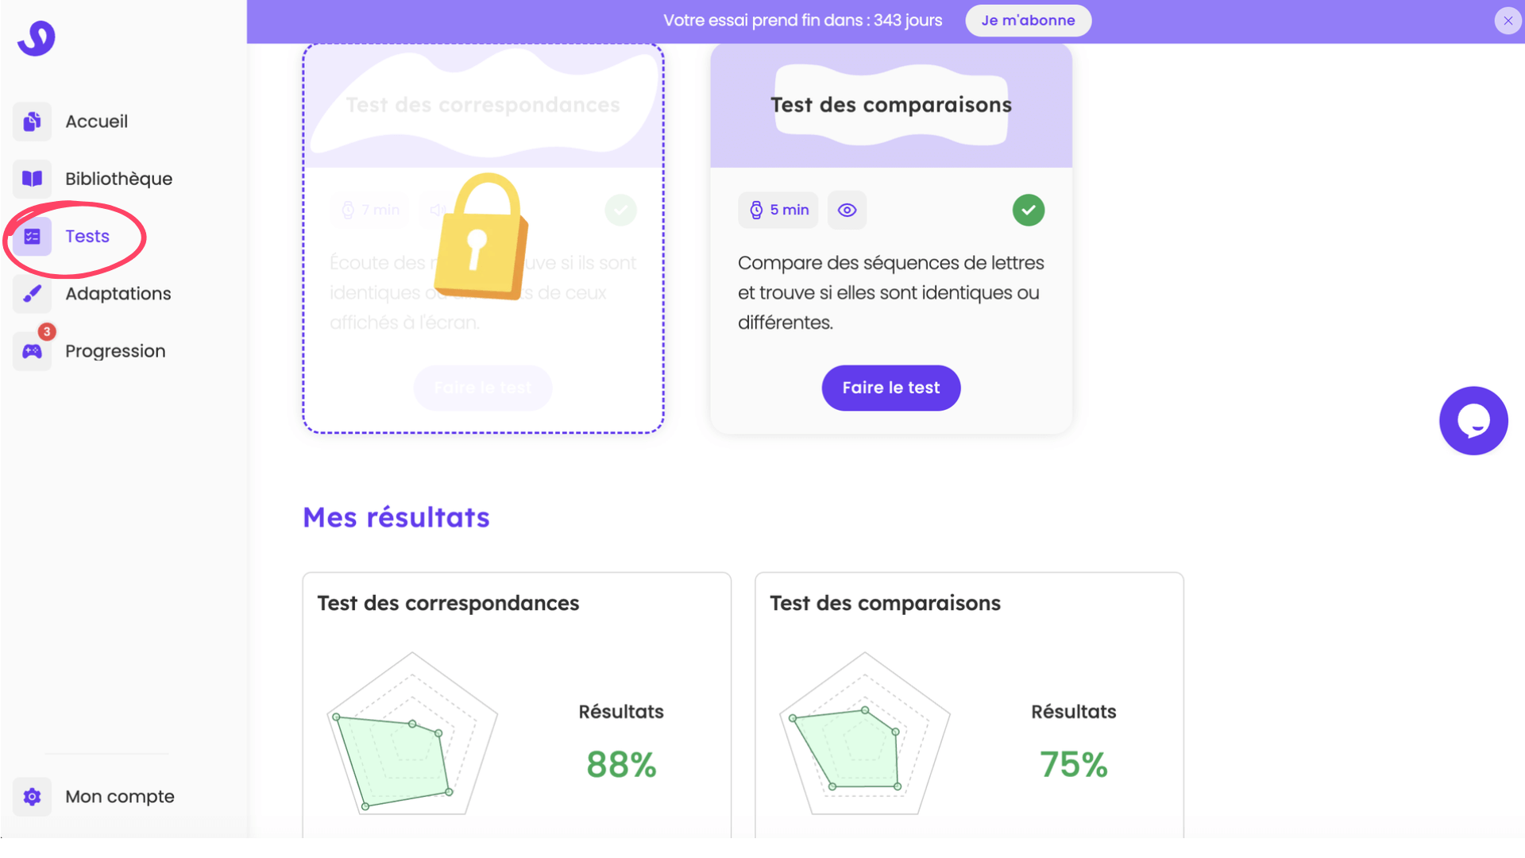Click the Je m'abonne subscribe button
This screenshot has height=858, width=1525.
click(x=1028, y=21)
